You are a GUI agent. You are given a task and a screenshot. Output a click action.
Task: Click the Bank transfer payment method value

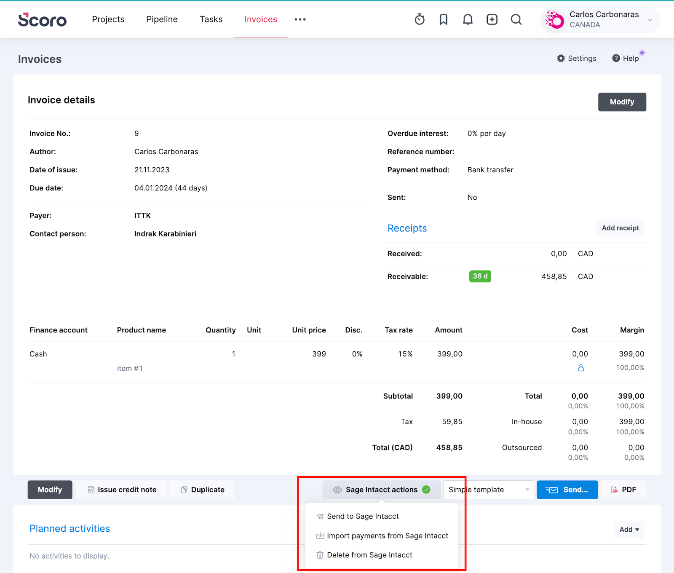[490, 170]
